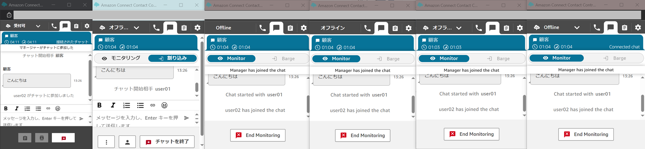Toggle bold formatting in 受付可 window
This screenshot has width=645, height=149.
point(6,108)
